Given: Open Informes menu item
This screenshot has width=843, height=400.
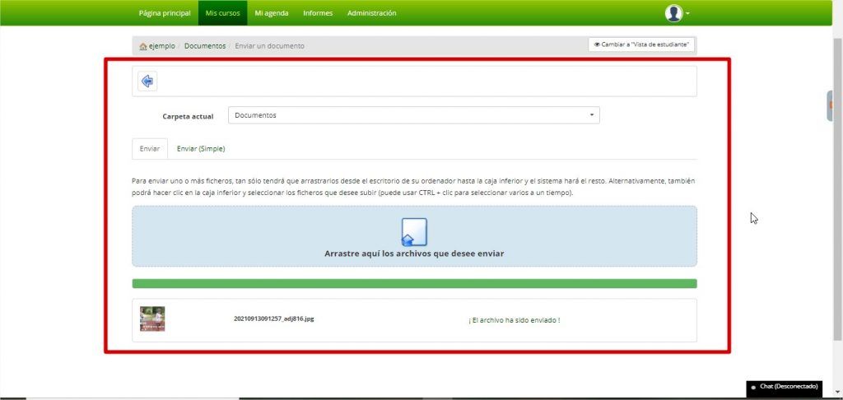Looking at the screenshot, I should coord(318,13).
